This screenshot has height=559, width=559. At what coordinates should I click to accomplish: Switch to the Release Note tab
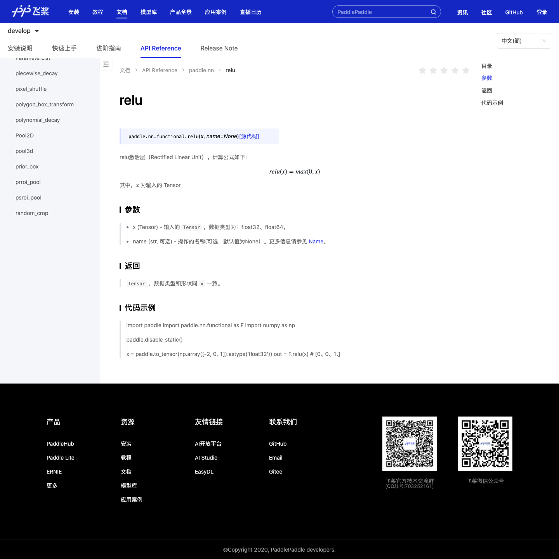(219, 48)
